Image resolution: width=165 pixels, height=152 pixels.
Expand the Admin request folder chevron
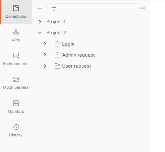[45, 55]
